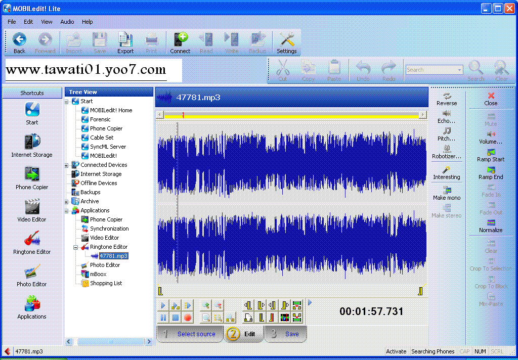Open Shopping List in the Tree View
The image size is (518, 360).
coord(106,283)
